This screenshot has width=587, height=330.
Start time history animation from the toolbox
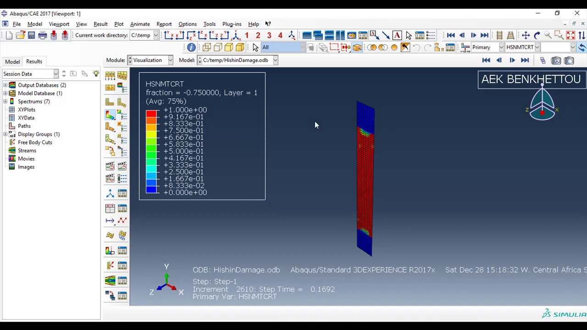click(122, 165)
